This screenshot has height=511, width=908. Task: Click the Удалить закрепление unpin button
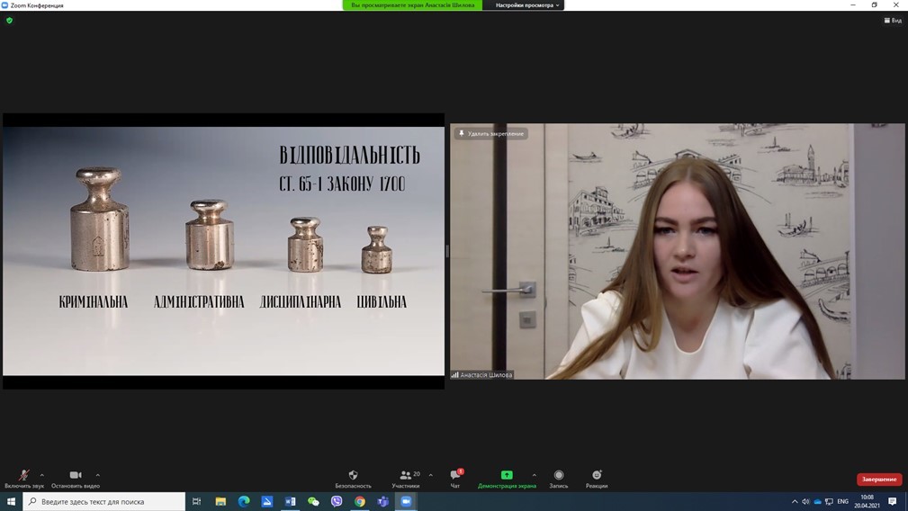491,134
